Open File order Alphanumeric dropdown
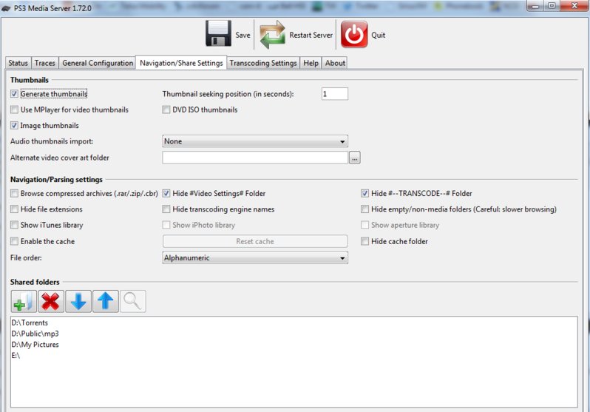This screenshot has height=412, width=590. [255, 258]
